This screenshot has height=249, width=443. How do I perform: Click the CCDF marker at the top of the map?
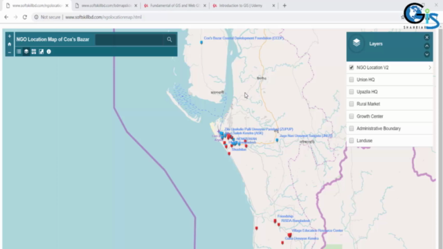point(201,43)
